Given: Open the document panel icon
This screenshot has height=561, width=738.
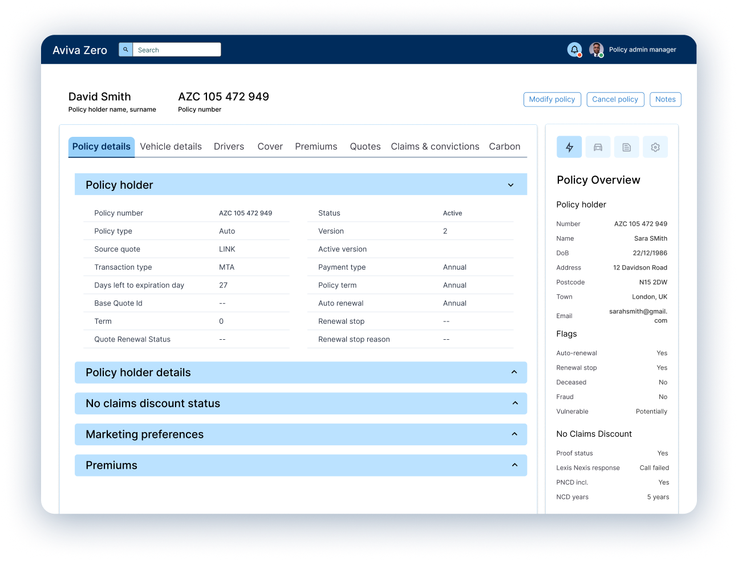Looking at the screenshot, I should click(626, 147).
